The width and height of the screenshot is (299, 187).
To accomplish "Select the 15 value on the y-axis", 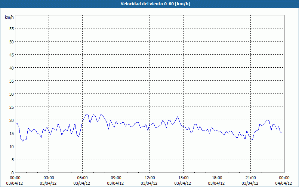I will [12, 134].
